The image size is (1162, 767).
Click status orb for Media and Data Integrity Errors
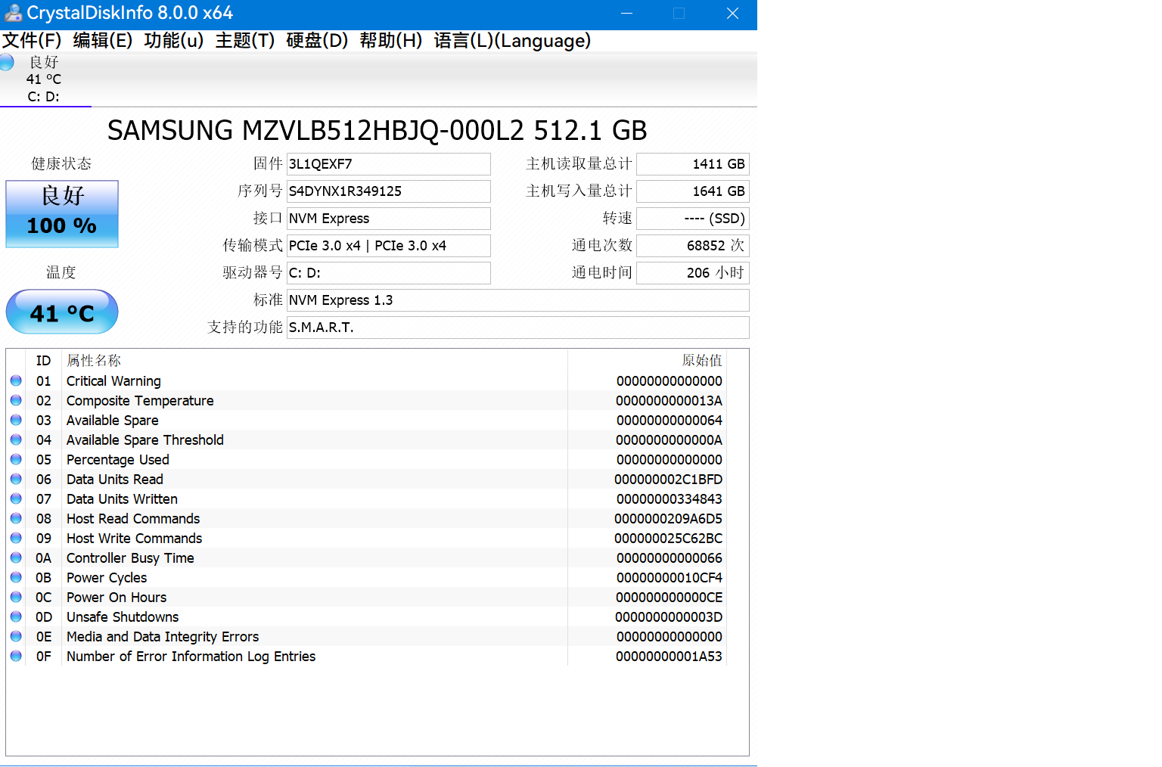click(x=16, y=636)
